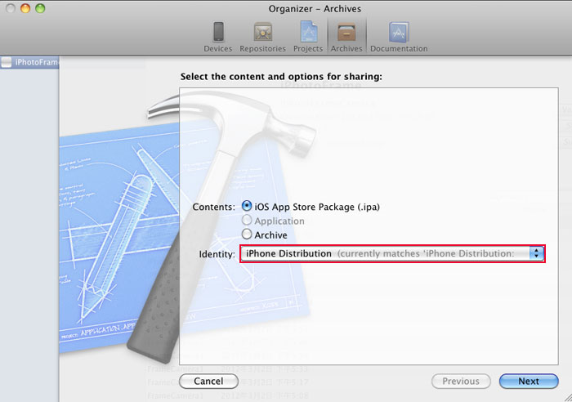Choose the Archive radio option
This screenshot has height=402, width=572.
click(247, 234)
